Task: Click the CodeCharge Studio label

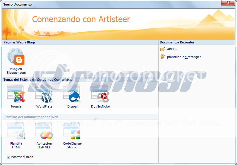Action: click(72, 145)
